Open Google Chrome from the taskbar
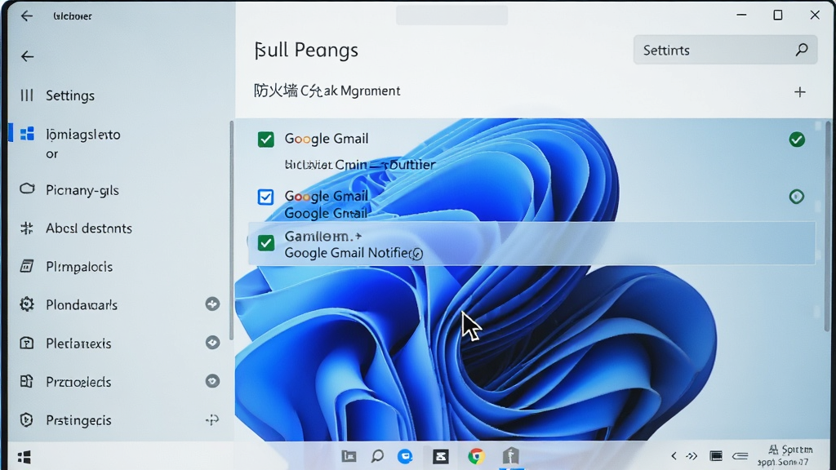The width and height of the screenshot is (836, 470). pos(476,456)
